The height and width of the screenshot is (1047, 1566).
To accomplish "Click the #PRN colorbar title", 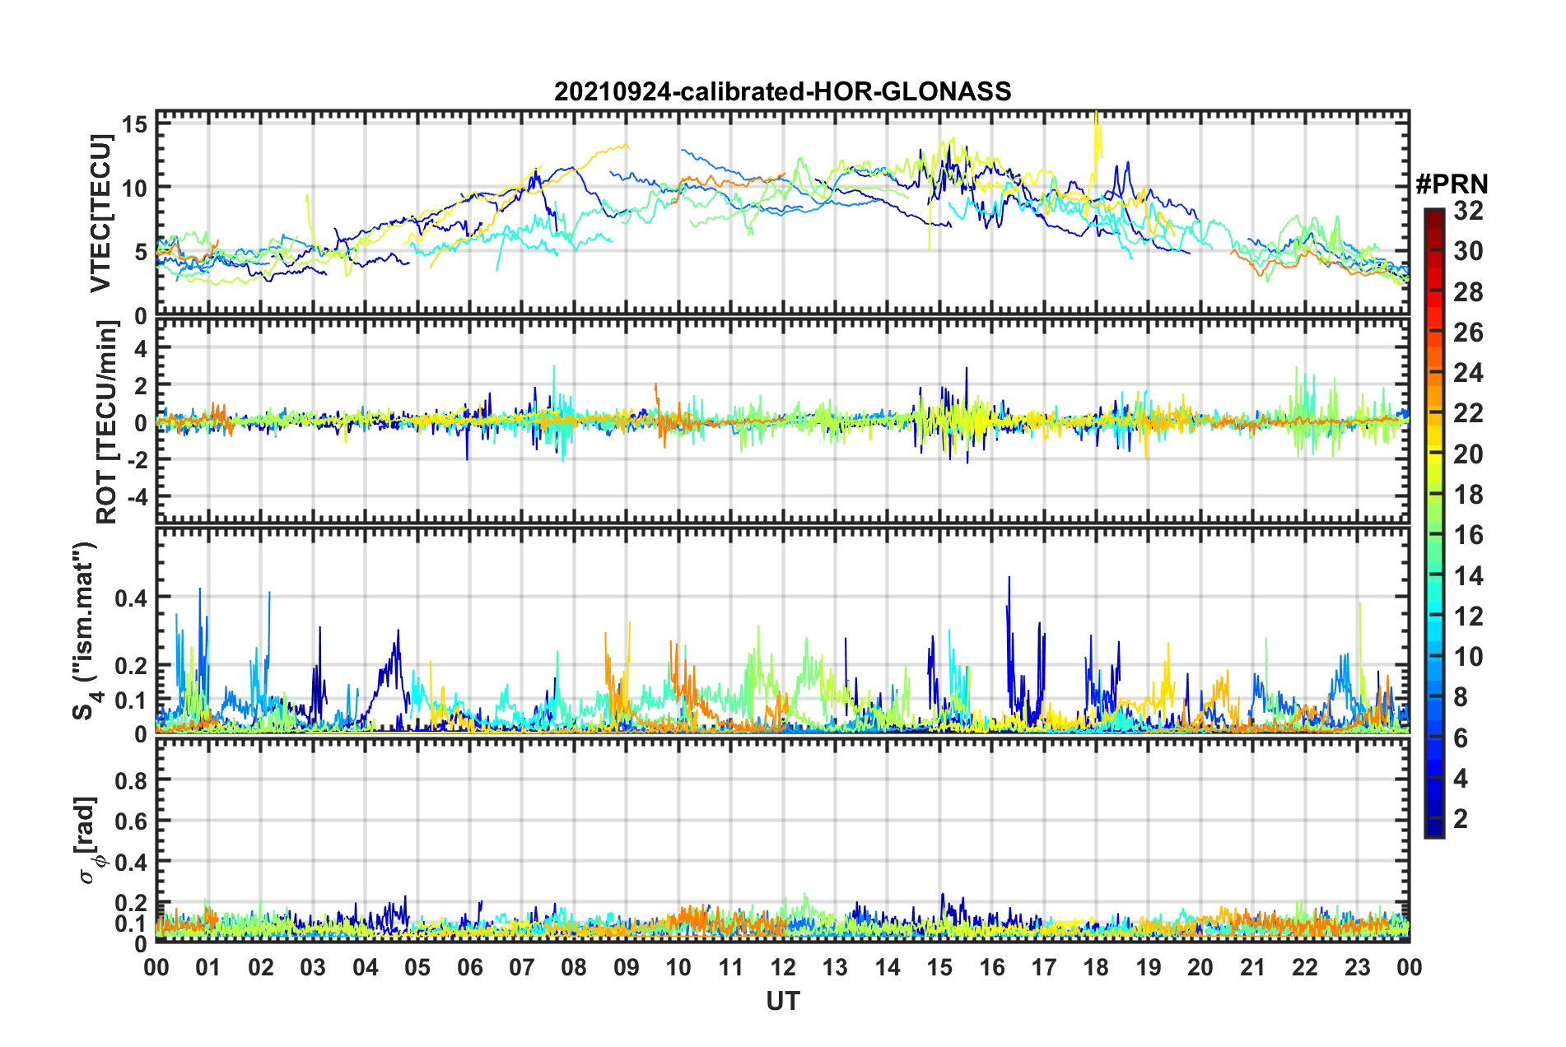I will point(1452,184).
